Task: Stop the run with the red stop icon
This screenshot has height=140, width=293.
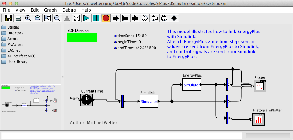Action: 106,18
